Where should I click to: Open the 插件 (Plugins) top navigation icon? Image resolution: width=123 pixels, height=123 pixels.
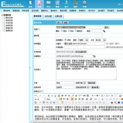pyautogui.click(x=75, y=4)
